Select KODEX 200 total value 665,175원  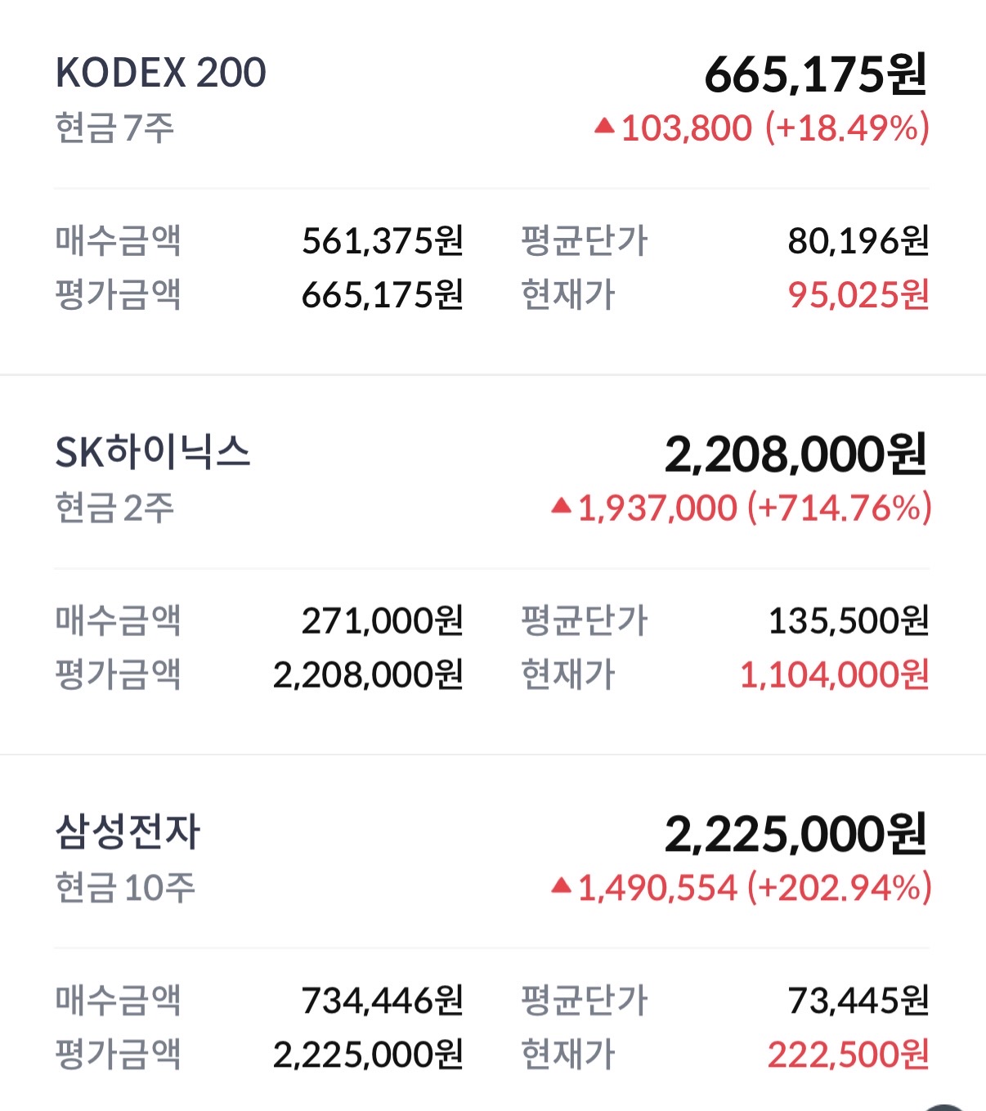(815, 75)
